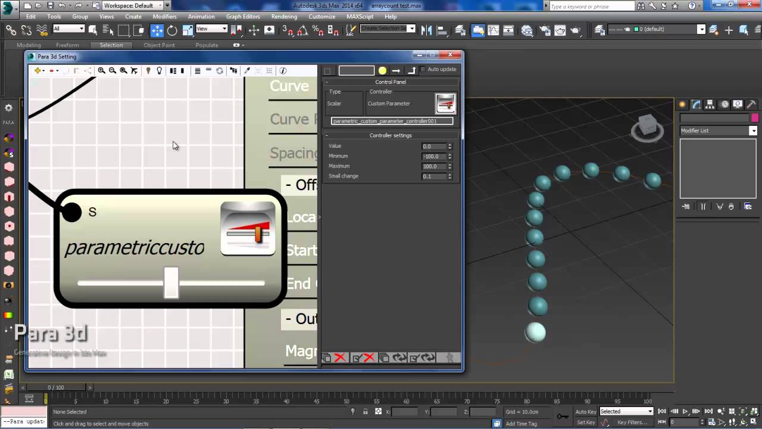
Task: Click the right arrow button in control panel
Action: pos(396,70)
